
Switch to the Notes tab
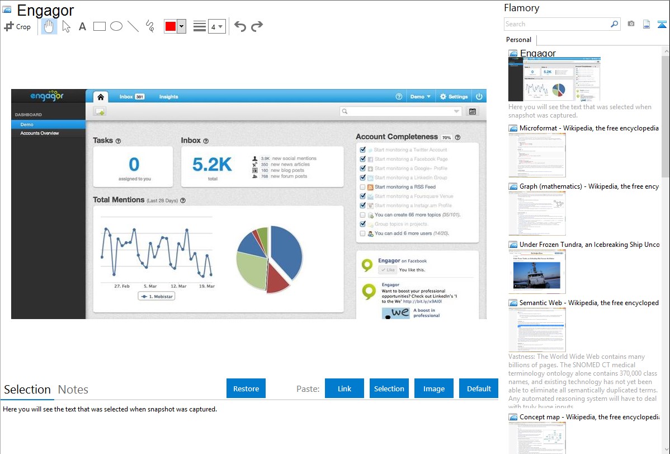point(73,390)
